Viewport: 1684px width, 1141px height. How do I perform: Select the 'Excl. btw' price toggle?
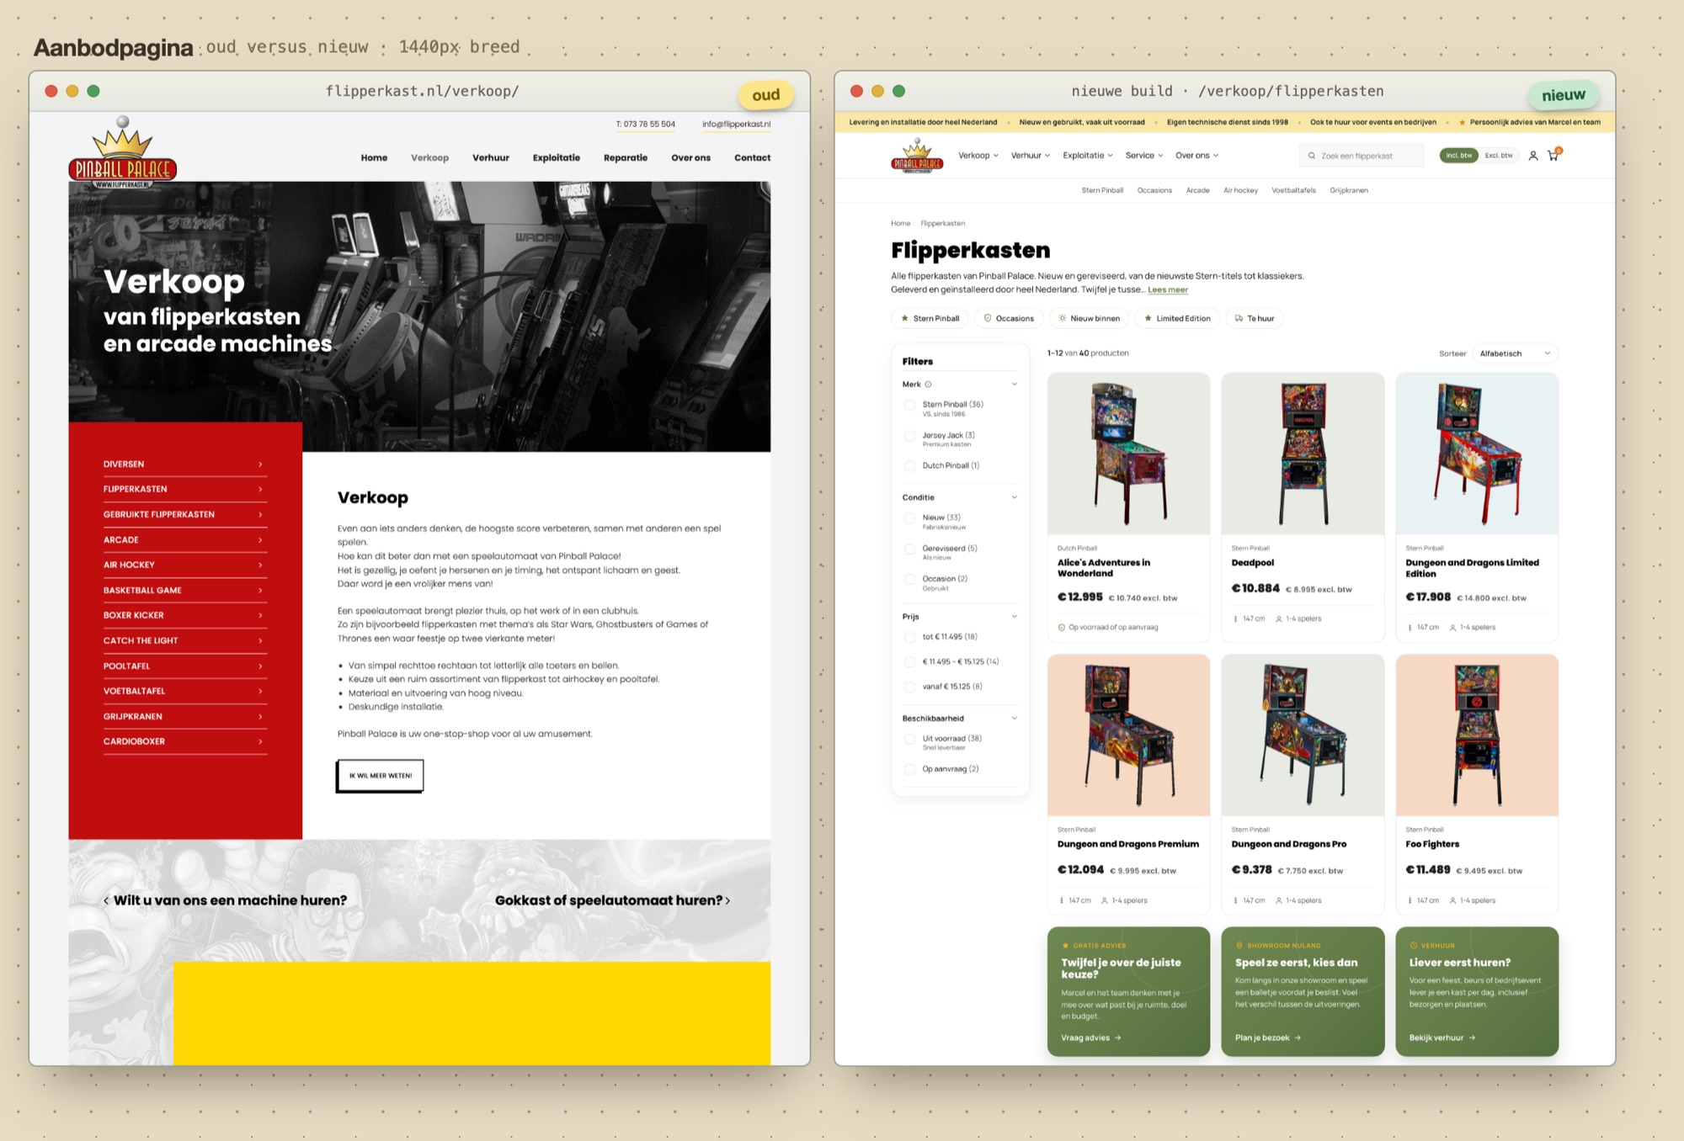1499,156
